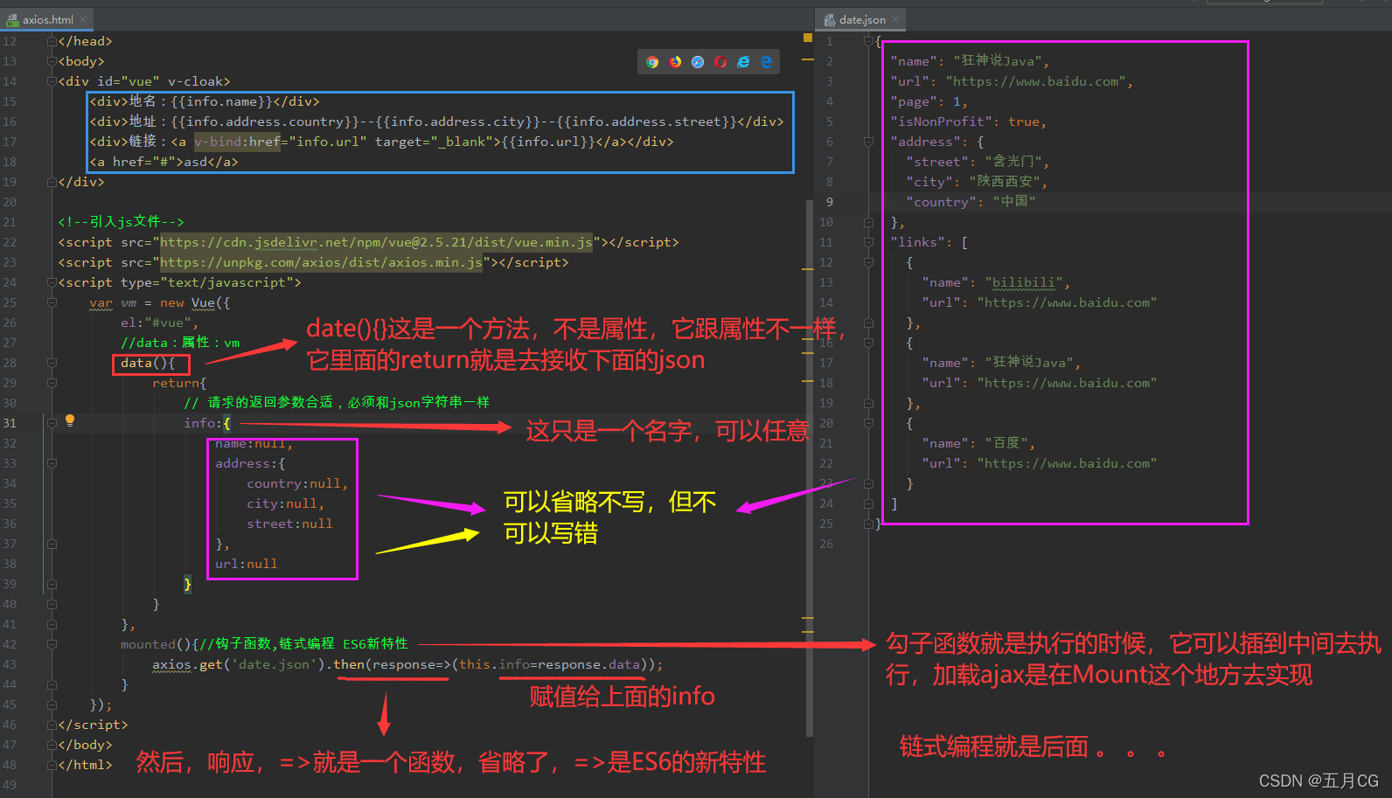Toggle fold at closing </script> tag
This screenshot has width=1392, height=798.
click(x=52, y=725)
